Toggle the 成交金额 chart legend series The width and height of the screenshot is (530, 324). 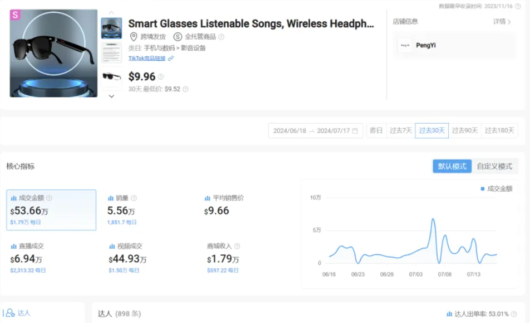point(497,189)
